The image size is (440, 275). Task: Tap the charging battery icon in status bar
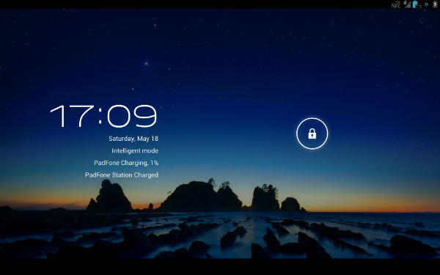(x=436, y=4)
